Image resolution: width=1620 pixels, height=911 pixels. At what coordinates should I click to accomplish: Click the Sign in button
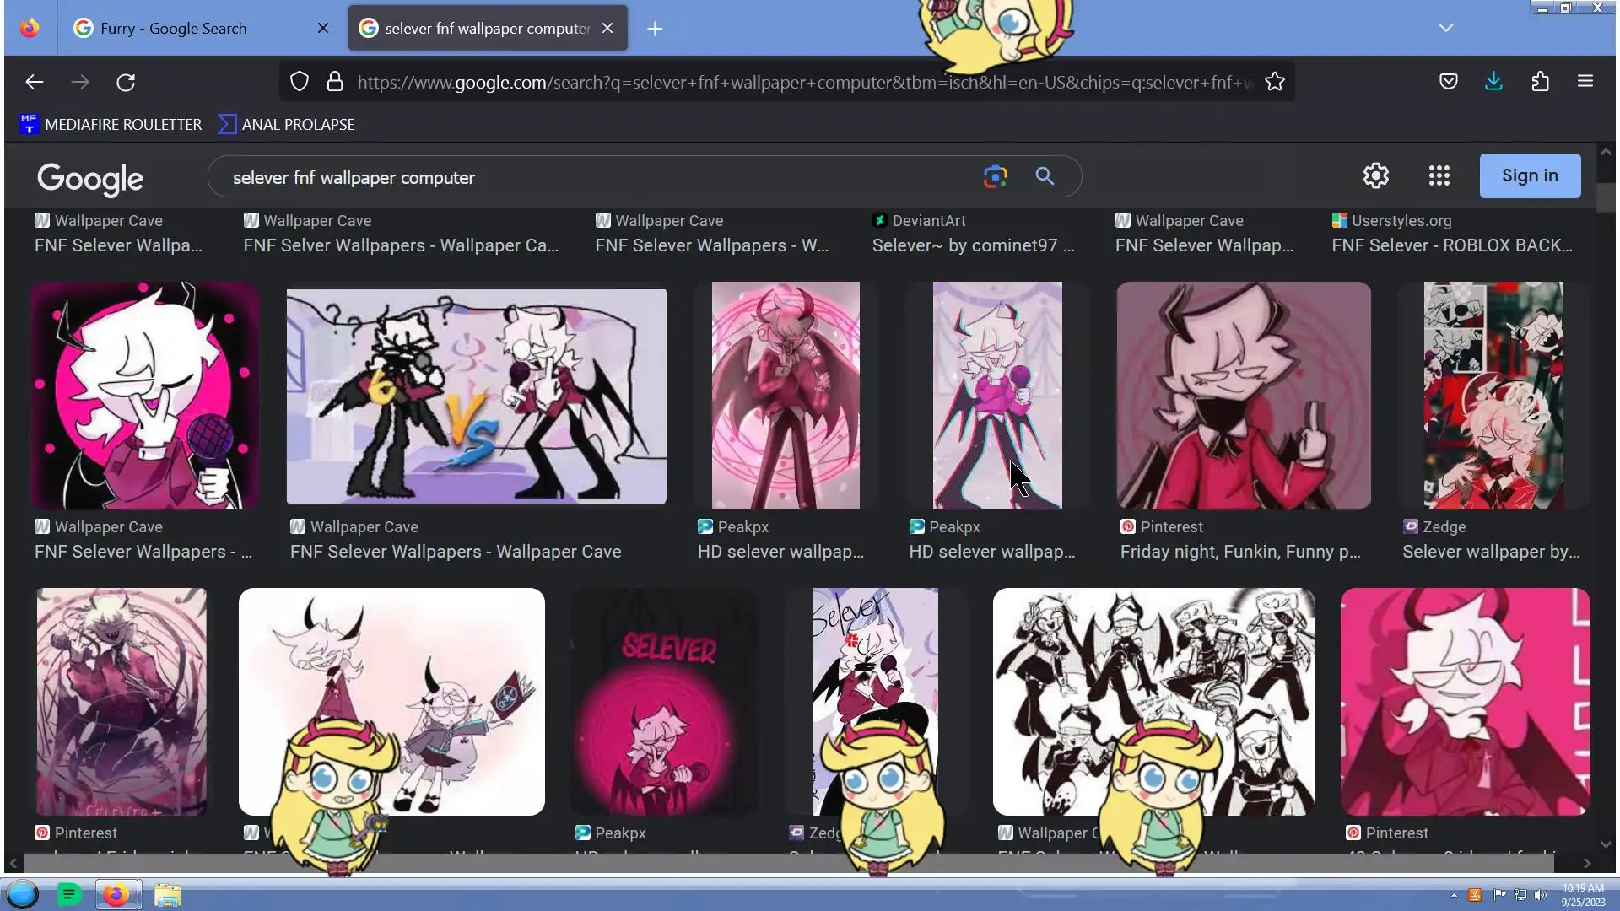(x=1529, y=175)
